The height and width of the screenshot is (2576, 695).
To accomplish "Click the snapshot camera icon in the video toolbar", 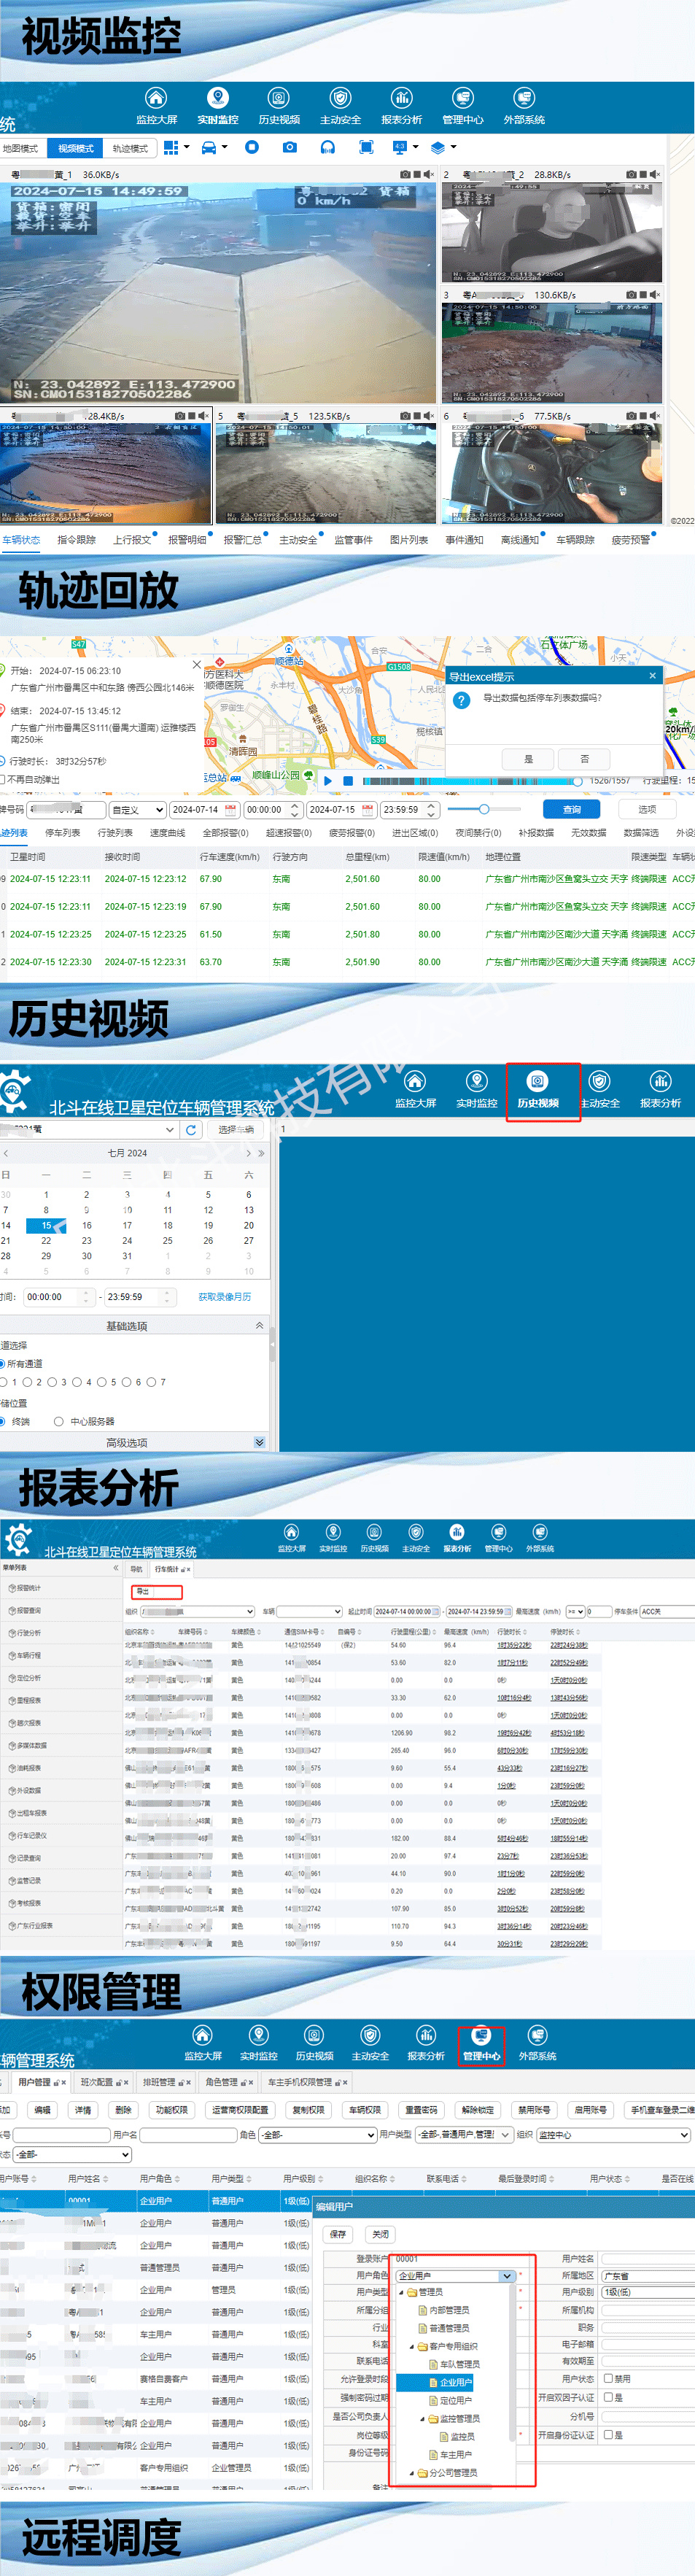I will click(289, 148).
